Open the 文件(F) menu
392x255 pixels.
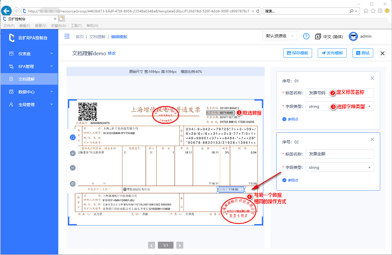pos(9,26)
